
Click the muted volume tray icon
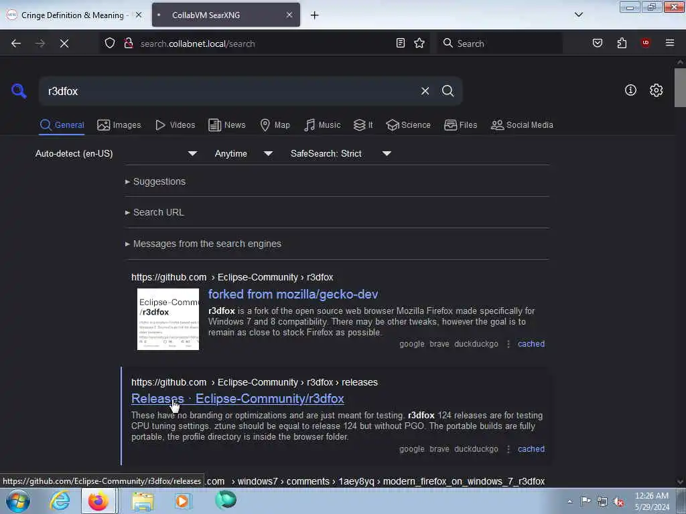(x=618, y=501)
